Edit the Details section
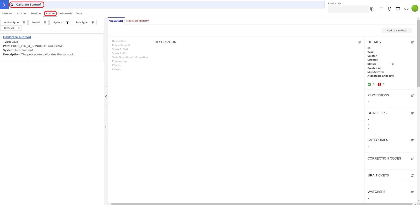Screen dimensions: 420x205 [412, 42]
